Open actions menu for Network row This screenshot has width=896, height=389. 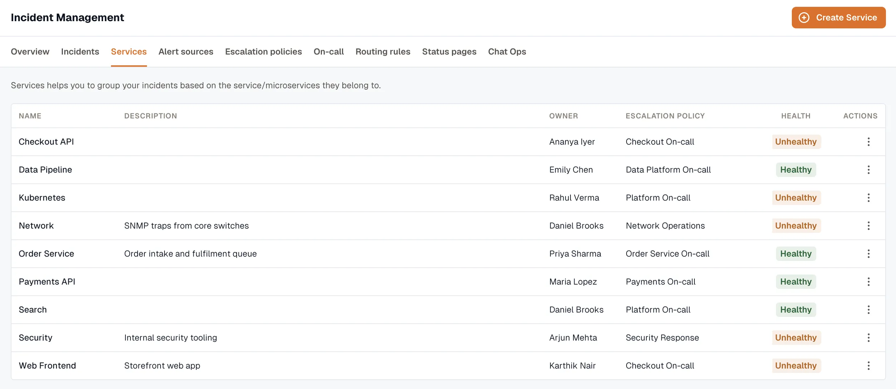pyautogui.click(x=868, y=226)
